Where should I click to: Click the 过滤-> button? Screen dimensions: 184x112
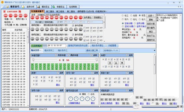click(x=151, y=16)
